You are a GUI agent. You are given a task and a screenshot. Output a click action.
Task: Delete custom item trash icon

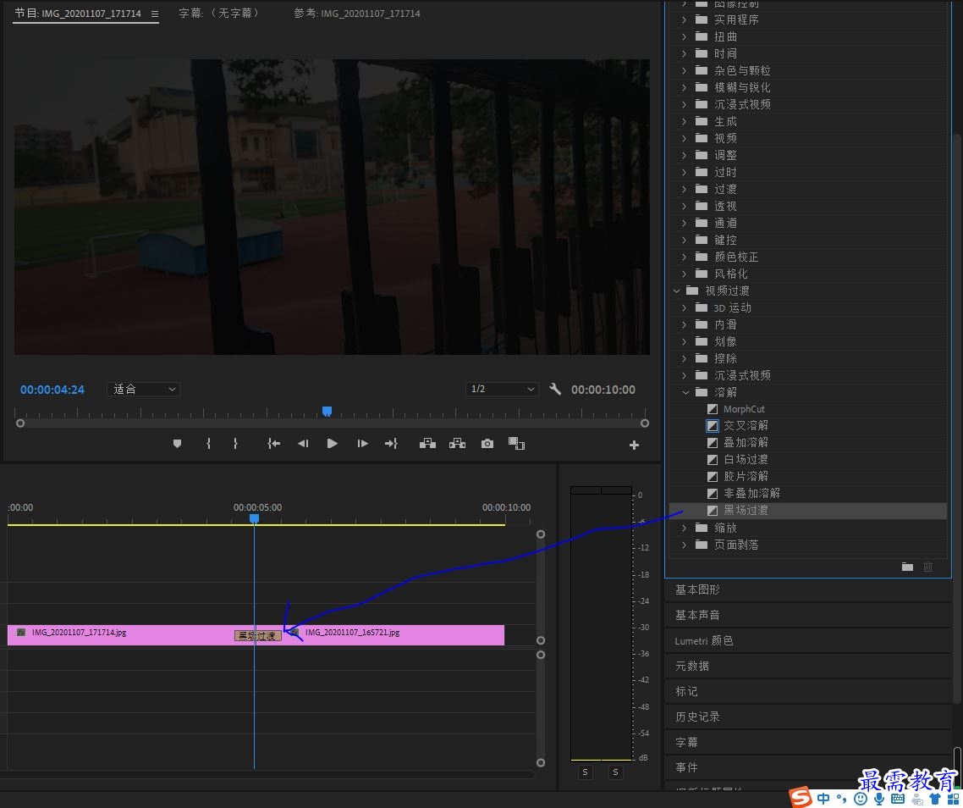[x=928, y=567]
